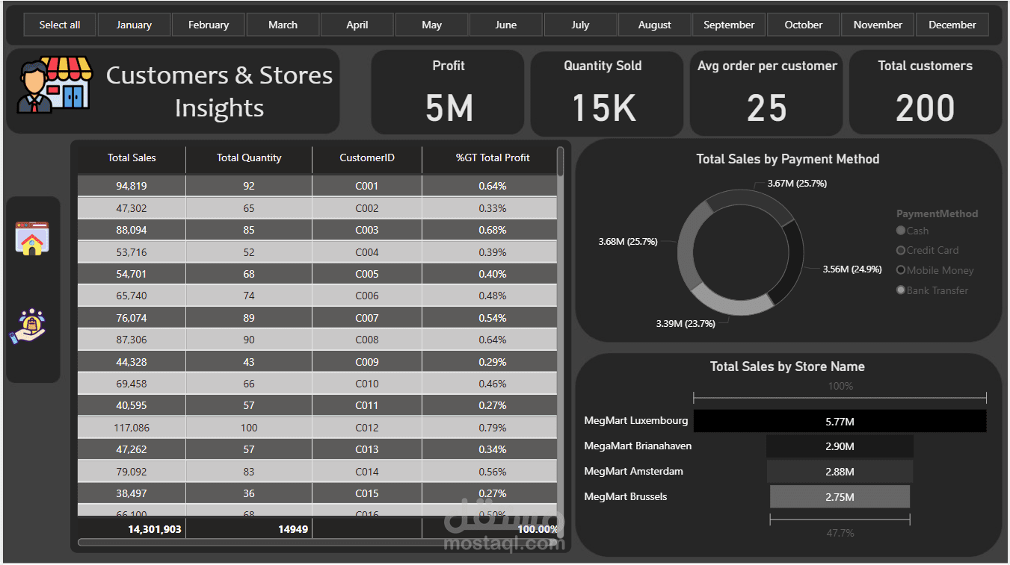Filter the report by January
Viewport: 1010px width, 565px height.
pos(134,24)
